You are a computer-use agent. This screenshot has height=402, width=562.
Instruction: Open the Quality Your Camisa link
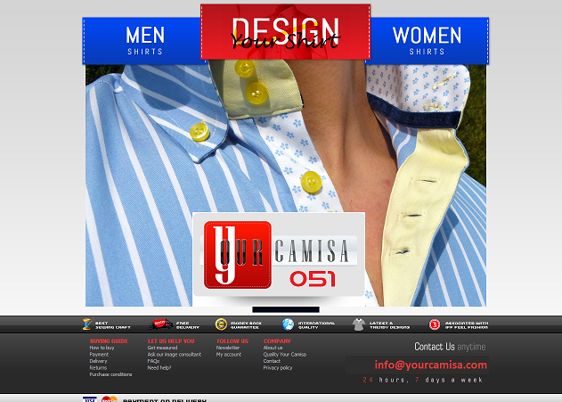(285, 354)
